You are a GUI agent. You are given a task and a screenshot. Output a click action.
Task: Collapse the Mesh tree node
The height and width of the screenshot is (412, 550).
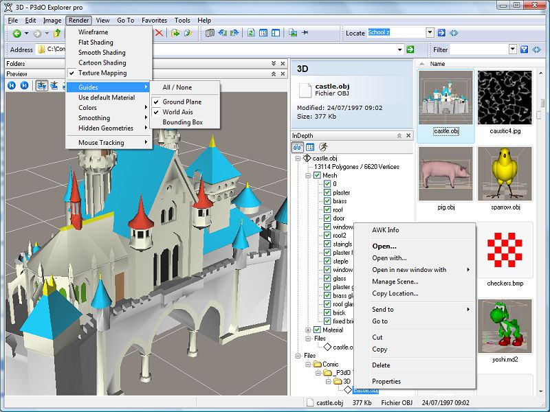point(308,175)
